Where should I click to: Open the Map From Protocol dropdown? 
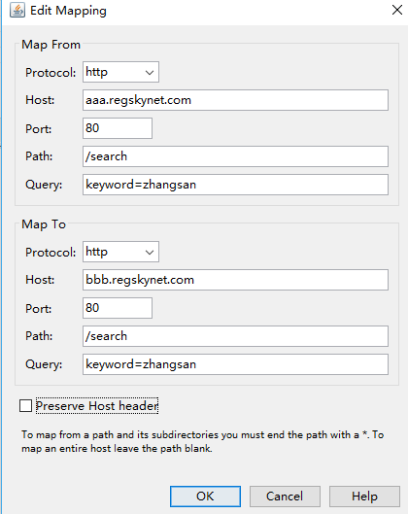pyautogui.click(x=120, y=72)
